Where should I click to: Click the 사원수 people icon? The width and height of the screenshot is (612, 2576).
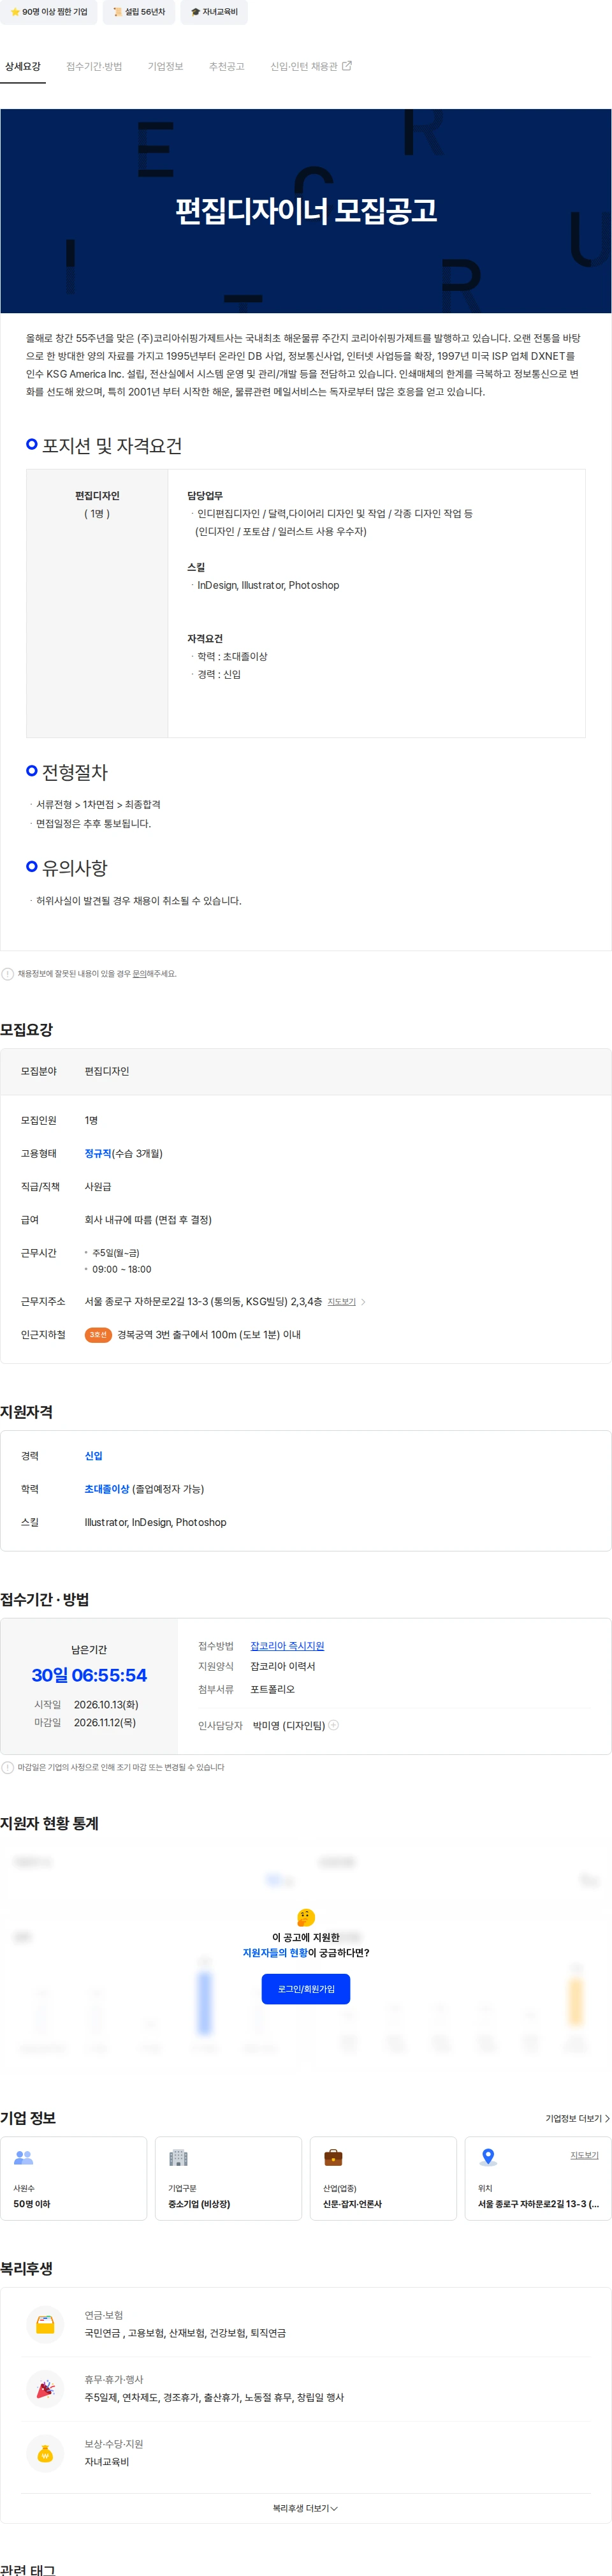tap(24, 2158)
